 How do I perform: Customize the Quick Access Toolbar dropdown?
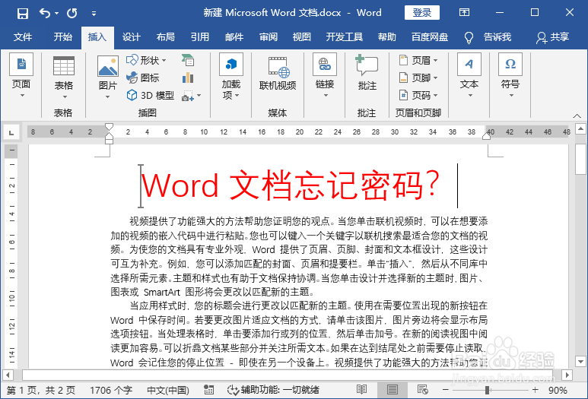(94, 14)
